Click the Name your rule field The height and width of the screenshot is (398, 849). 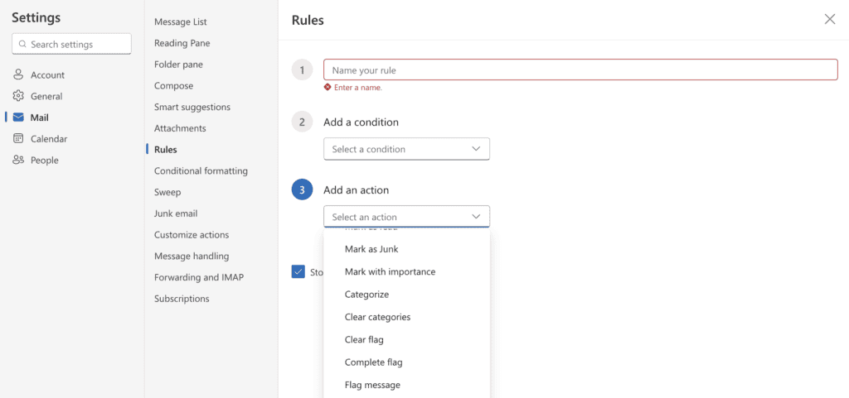pyautogui.click(x=580, y=70)
